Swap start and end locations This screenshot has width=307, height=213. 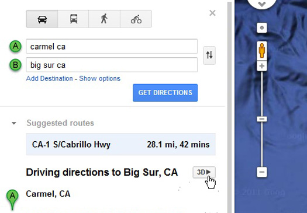pyautogui.click(x=209, y=55)
